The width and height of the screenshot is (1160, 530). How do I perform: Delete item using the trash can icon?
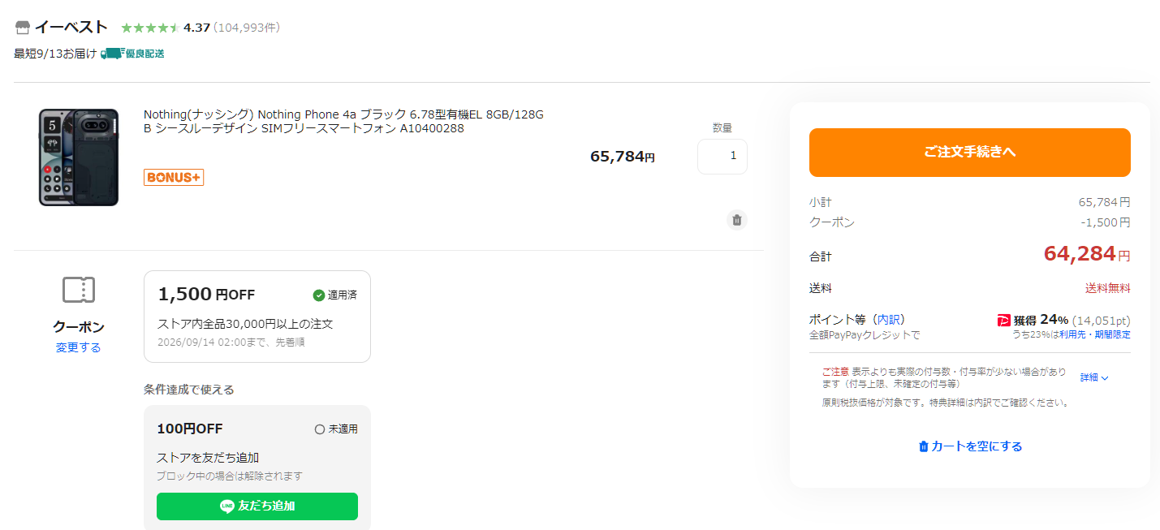(736, 220)
